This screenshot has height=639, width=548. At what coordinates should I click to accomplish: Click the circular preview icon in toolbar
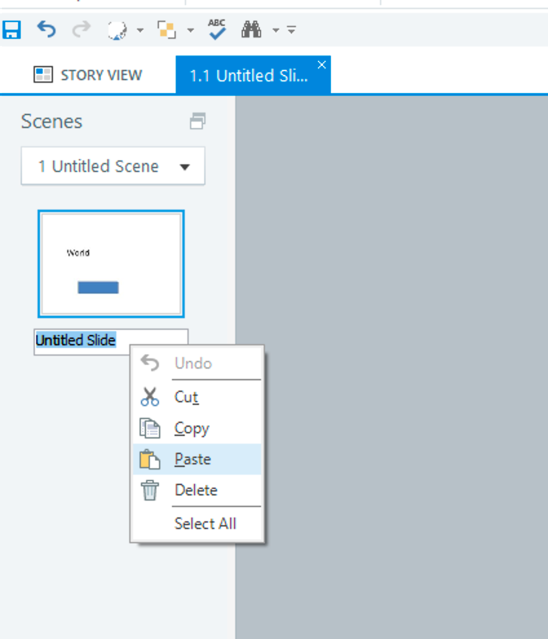click(116, 30)
